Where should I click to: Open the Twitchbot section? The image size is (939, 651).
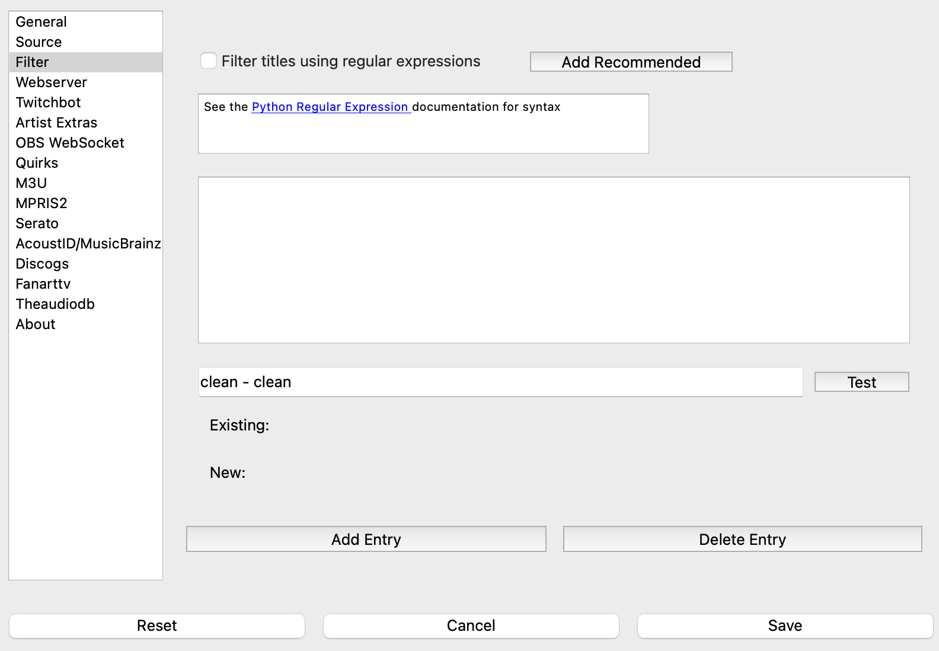pos(49,103)
